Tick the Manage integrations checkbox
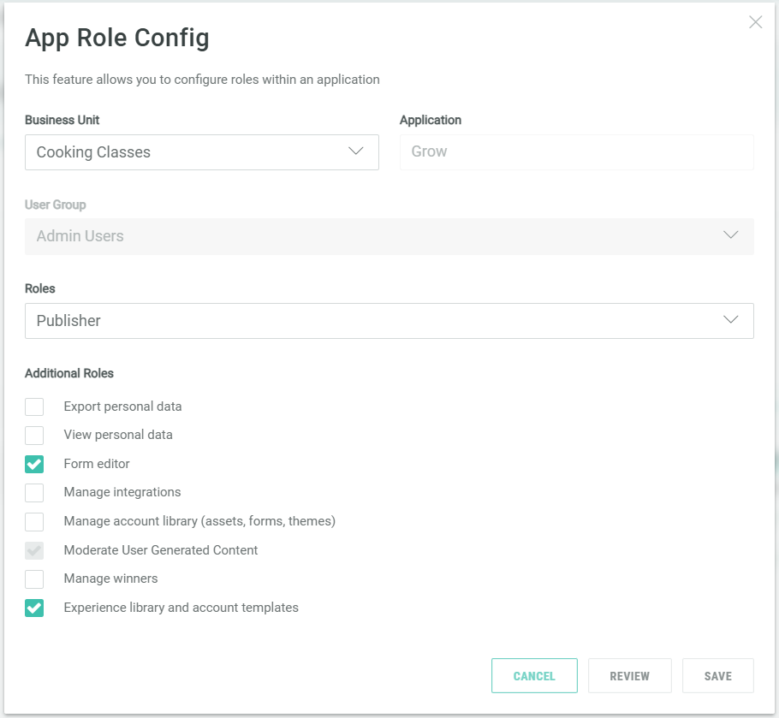The width and height of the screenshot is (779, 718). [34, 493]
